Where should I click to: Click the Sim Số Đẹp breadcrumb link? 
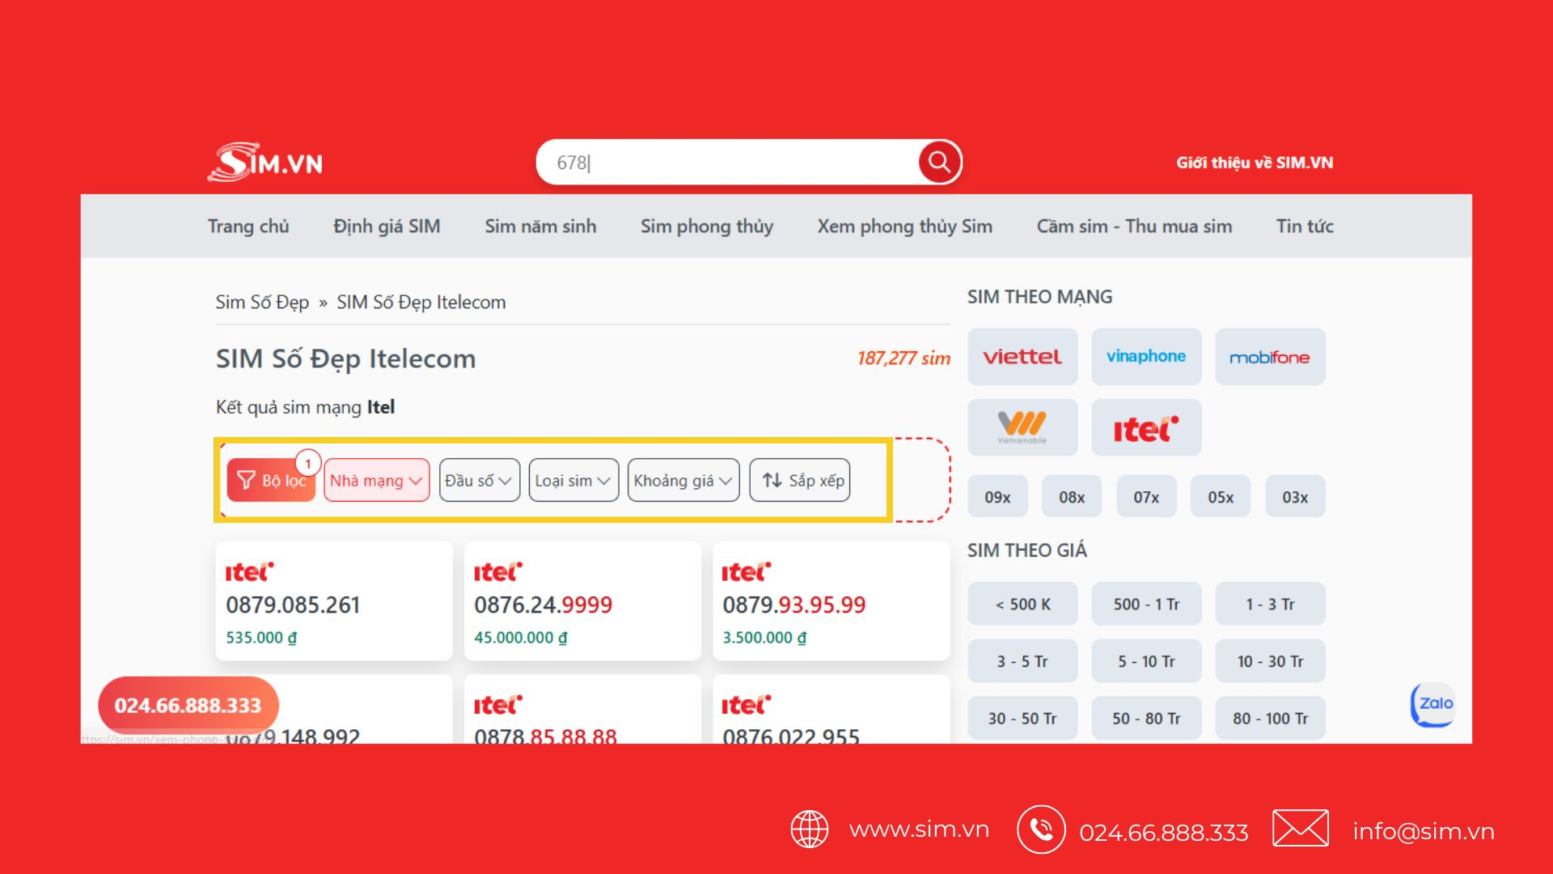click(x=262, y=302)
